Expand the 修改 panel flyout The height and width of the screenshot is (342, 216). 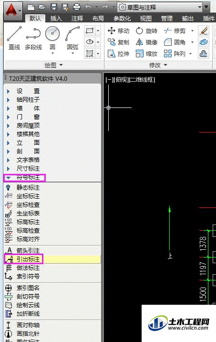(158, 65)
